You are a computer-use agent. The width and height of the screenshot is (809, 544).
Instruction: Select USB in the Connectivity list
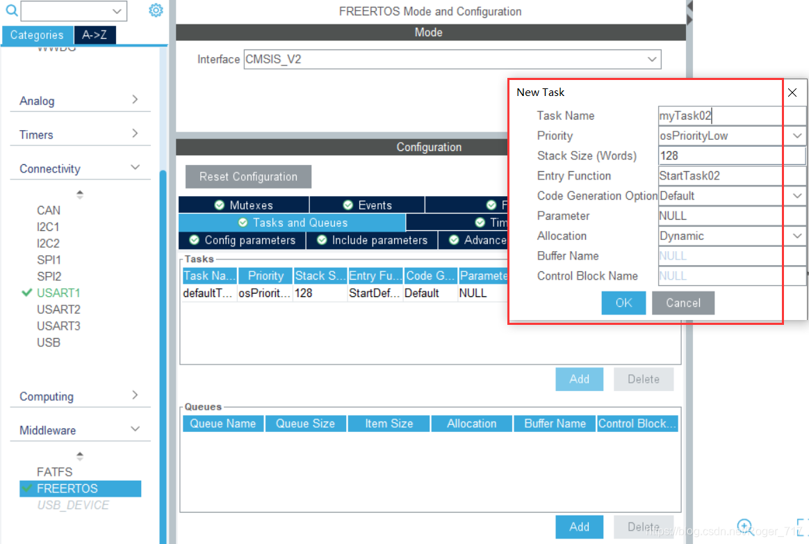pyautogui.click(x=49, y=342)
